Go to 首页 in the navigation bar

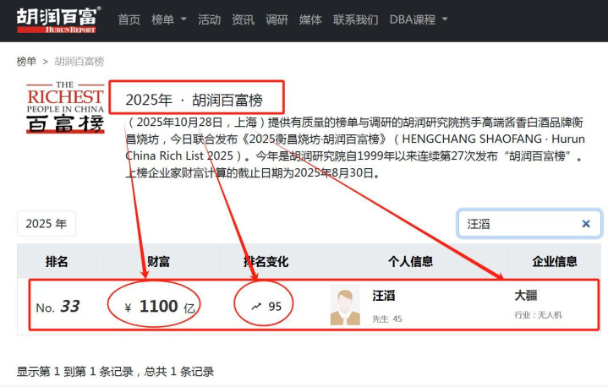(x=129, y=19)
